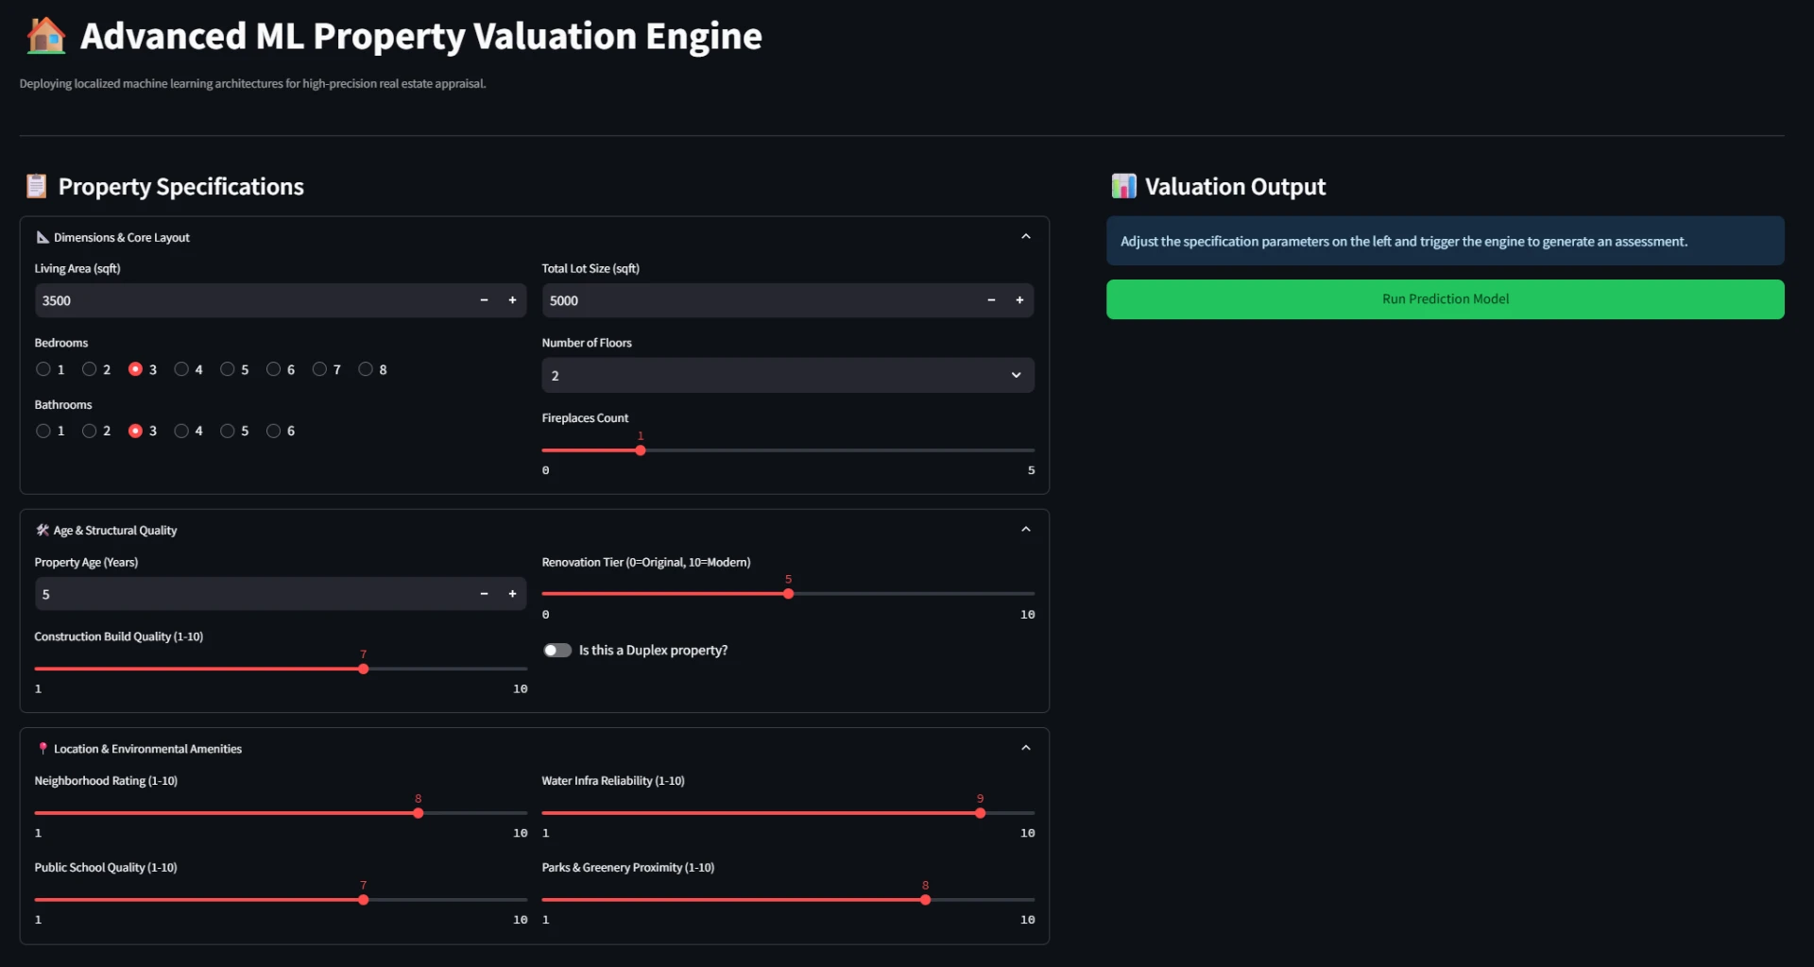Toggle the Duplex property switch
Screen dimensions: 1814x967
(557, 651)
